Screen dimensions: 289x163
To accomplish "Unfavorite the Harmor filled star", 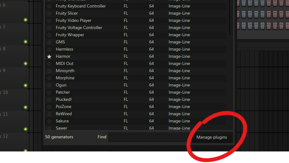I will [x=49, y=57].
